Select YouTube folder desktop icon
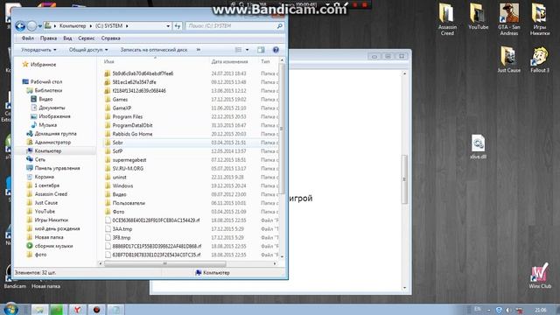The height and width of the screenshot is (315, 560). point(479,17)
